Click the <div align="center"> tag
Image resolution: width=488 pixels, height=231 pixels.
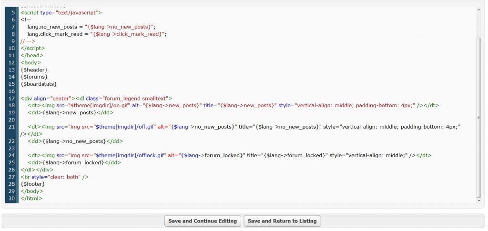point(48,99)
